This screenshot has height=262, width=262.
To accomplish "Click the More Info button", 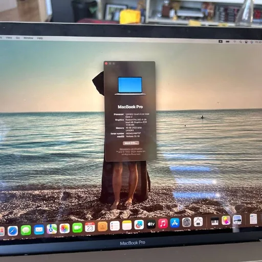I will click(x=131, y=143).
